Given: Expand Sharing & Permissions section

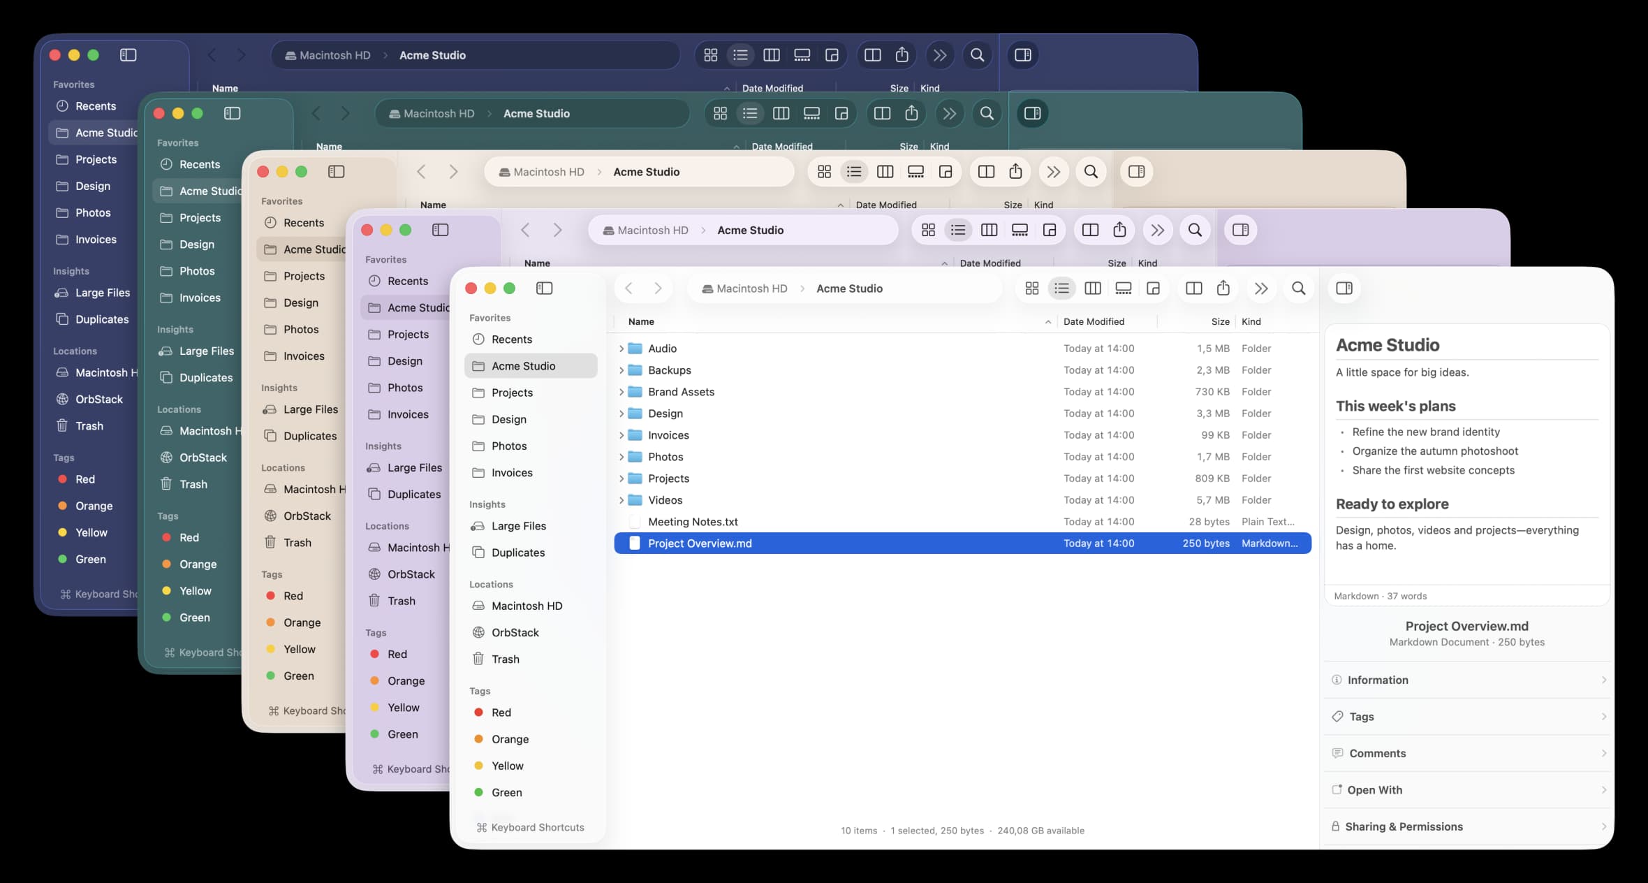Looking at the screenshot, I should coord(1469,826).
